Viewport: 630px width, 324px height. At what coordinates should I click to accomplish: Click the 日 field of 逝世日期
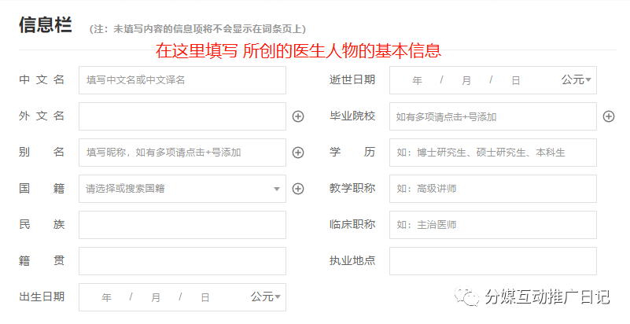[516, 81]
